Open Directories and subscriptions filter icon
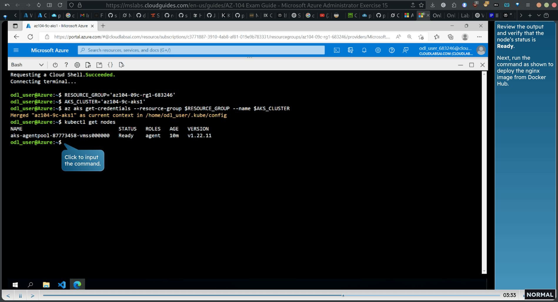558x302 pixels. (350, 50)
